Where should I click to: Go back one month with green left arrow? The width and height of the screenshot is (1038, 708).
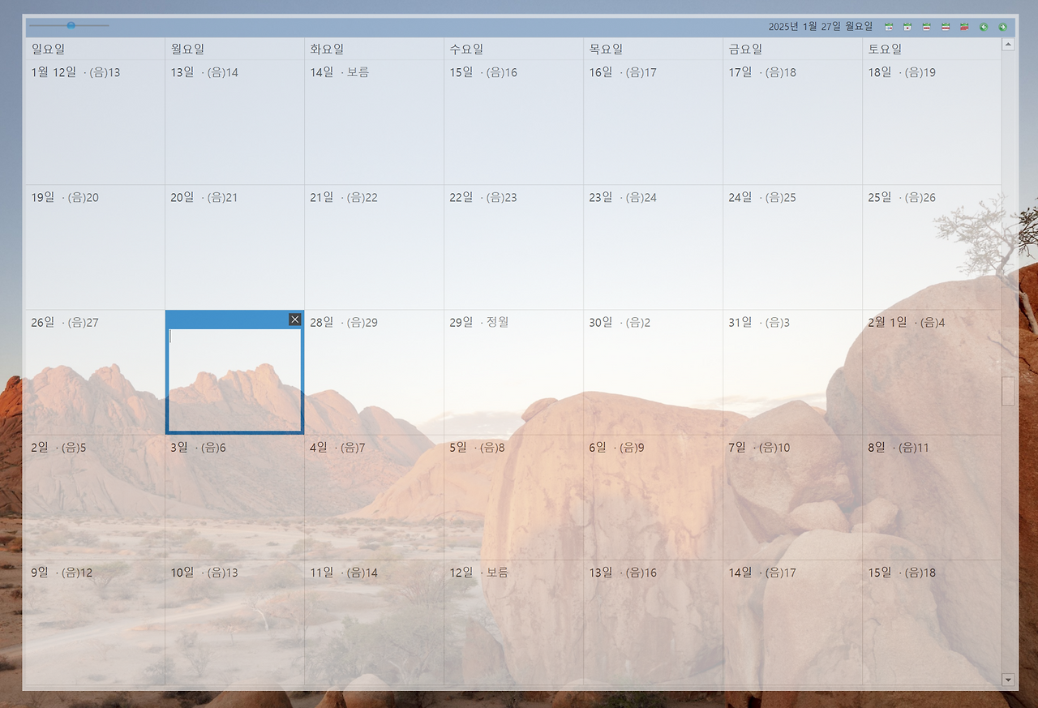pos(984,26)
